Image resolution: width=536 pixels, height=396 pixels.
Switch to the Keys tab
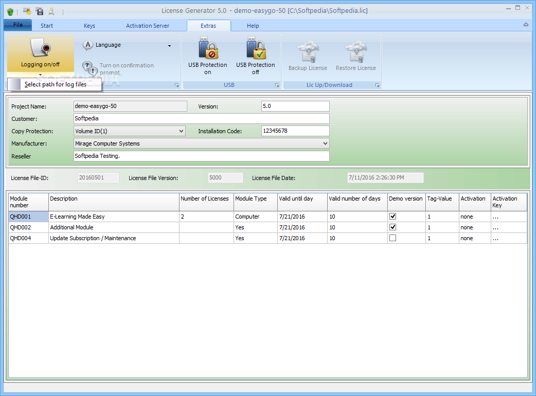pyautogui.click(x=90, y=26)
